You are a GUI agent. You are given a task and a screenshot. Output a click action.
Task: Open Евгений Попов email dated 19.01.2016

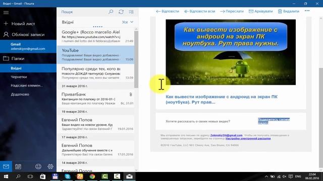(96, 124)
